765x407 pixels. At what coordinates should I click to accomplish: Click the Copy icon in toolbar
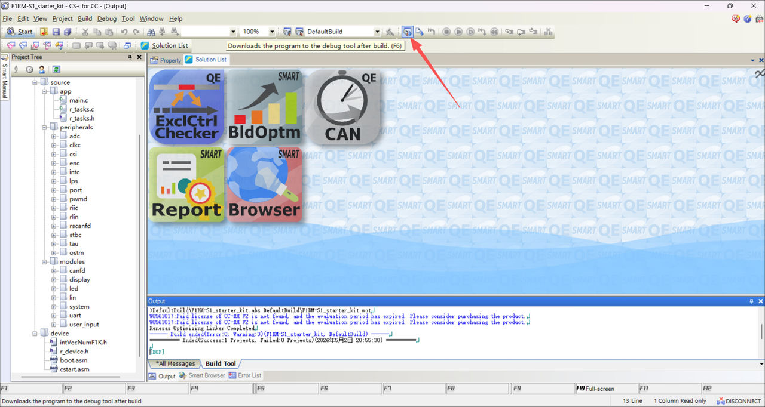point(97,32)
